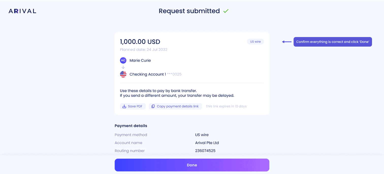Click the account name Arival Pte Ltd
Image resolution: width=384 pixels, height=174 pixels.
(x=207, y=143)
